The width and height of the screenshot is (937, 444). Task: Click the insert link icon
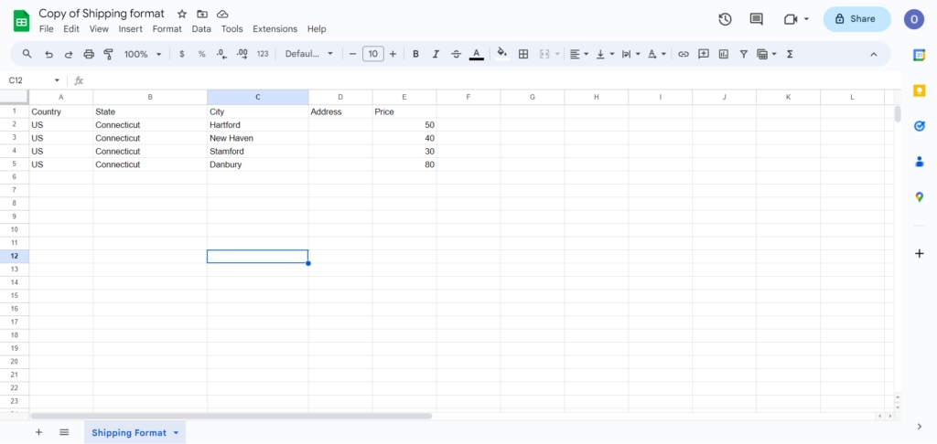(683, 54)
